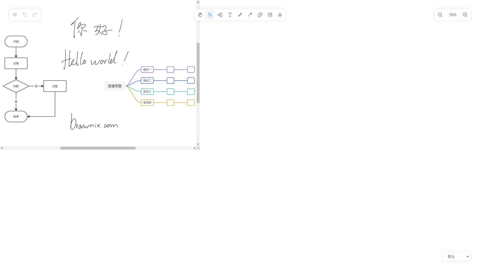The width and height of the screenshot is (480, 270).
Task: Select the mind map tool
Action: click(220, 15)
